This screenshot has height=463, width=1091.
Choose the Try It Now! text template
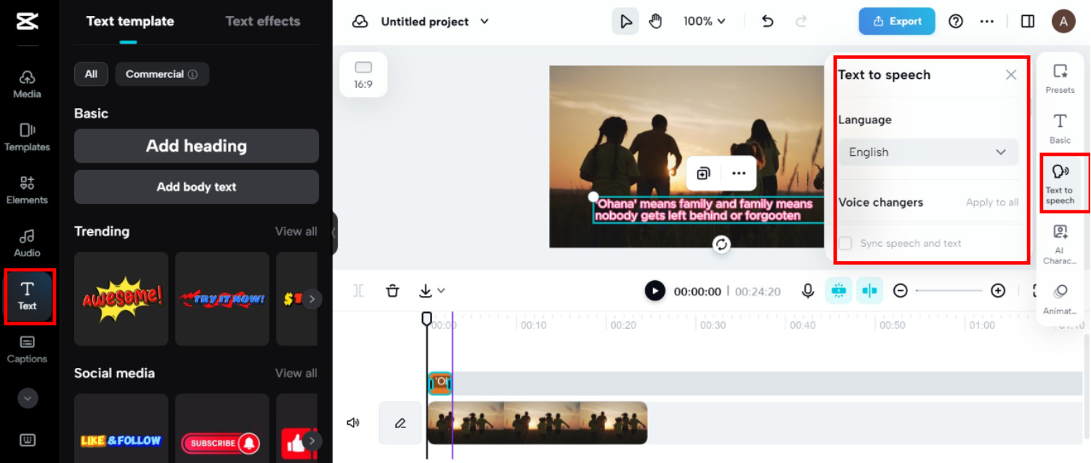pos(222,299)
